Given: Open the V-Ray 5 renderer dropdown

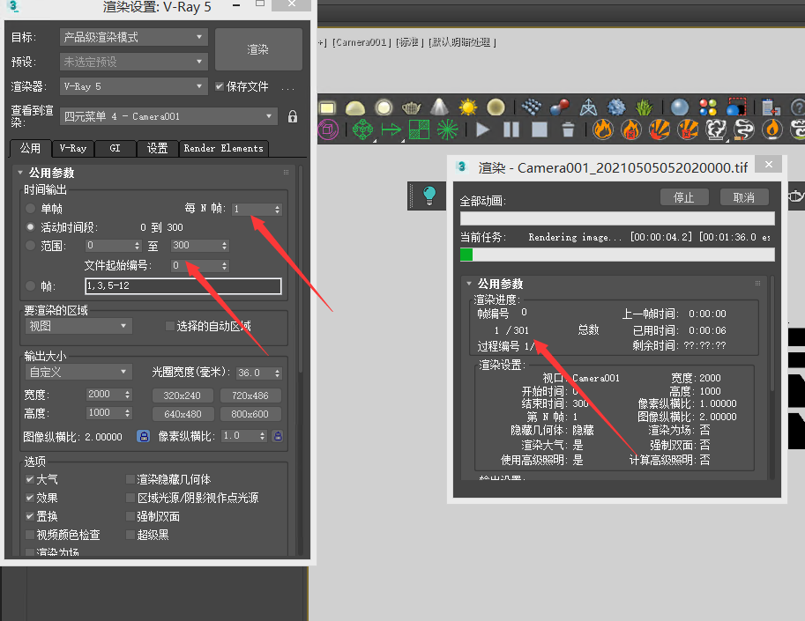Looking at the screenshot, I should tap(134, 86).
